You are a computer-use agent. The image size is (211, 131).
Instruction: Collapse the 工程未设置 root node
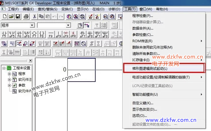4,68
